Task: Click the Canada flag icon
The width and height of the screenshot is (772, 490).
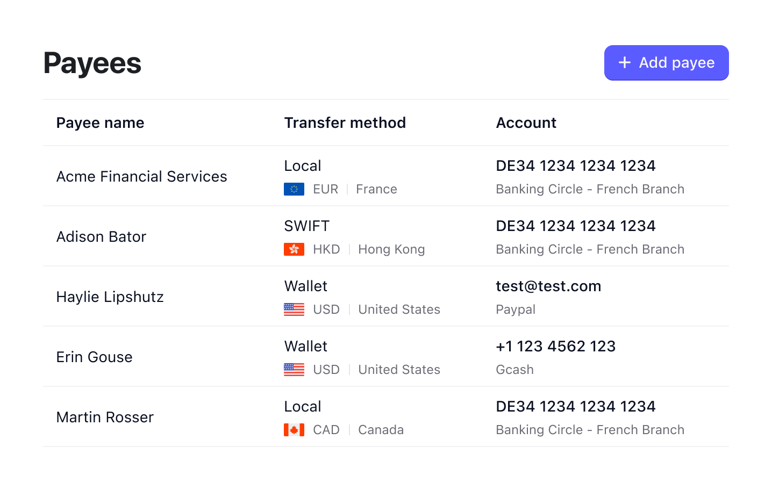Action: [294, 430]
